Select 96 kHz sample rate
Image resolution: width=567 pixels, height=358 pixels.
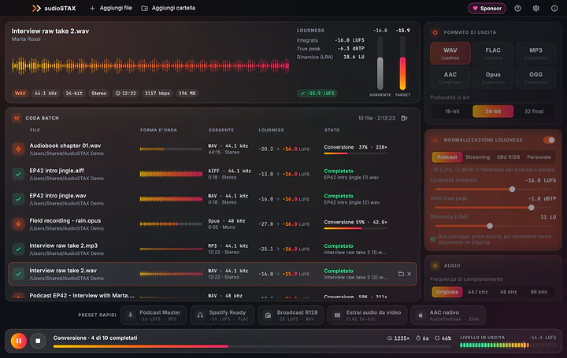(x=539, y=292)
